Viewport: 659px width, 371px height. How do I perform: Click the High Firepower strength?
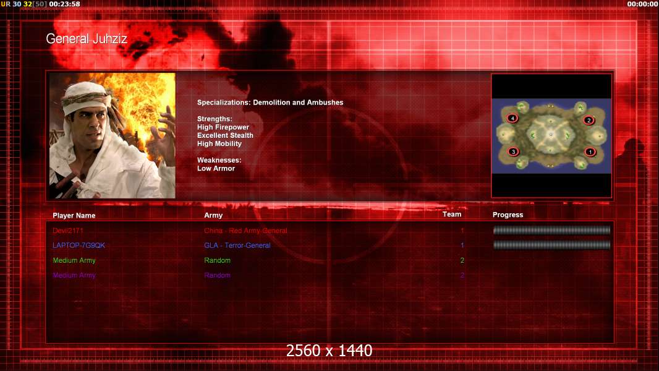223,127
